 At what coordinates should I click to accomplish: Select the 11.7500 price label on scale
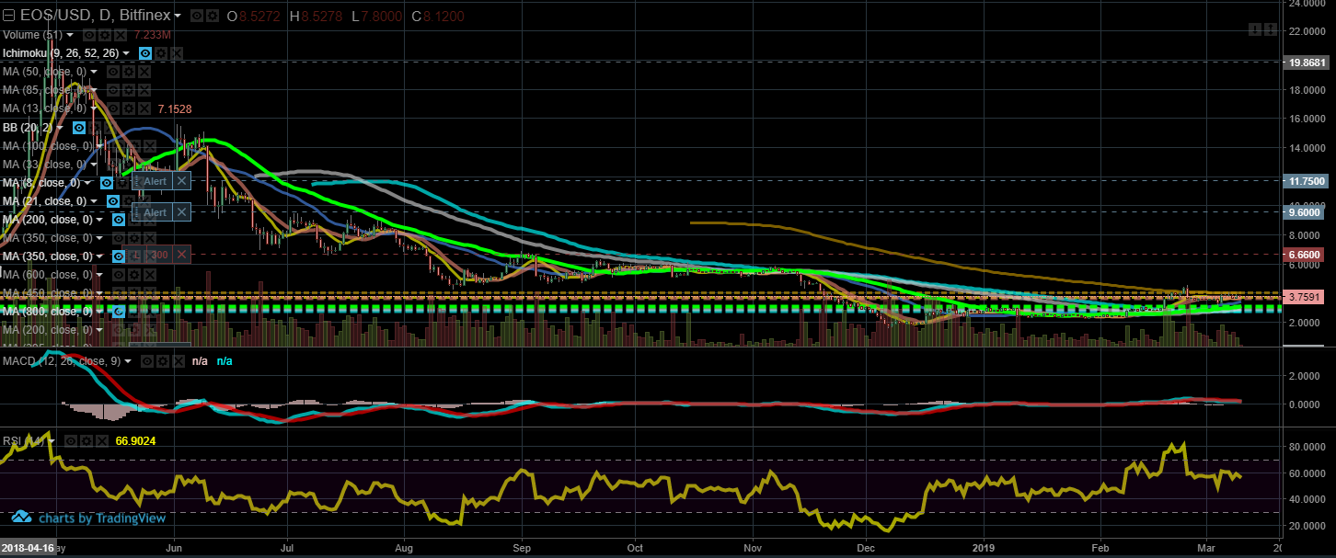pyautogui.click(x=1307, y=181)
